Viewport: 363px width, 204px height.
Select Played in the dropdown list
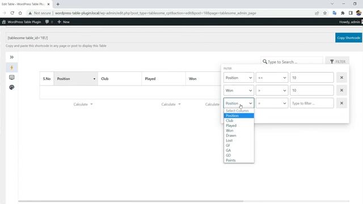coord(239,126)
